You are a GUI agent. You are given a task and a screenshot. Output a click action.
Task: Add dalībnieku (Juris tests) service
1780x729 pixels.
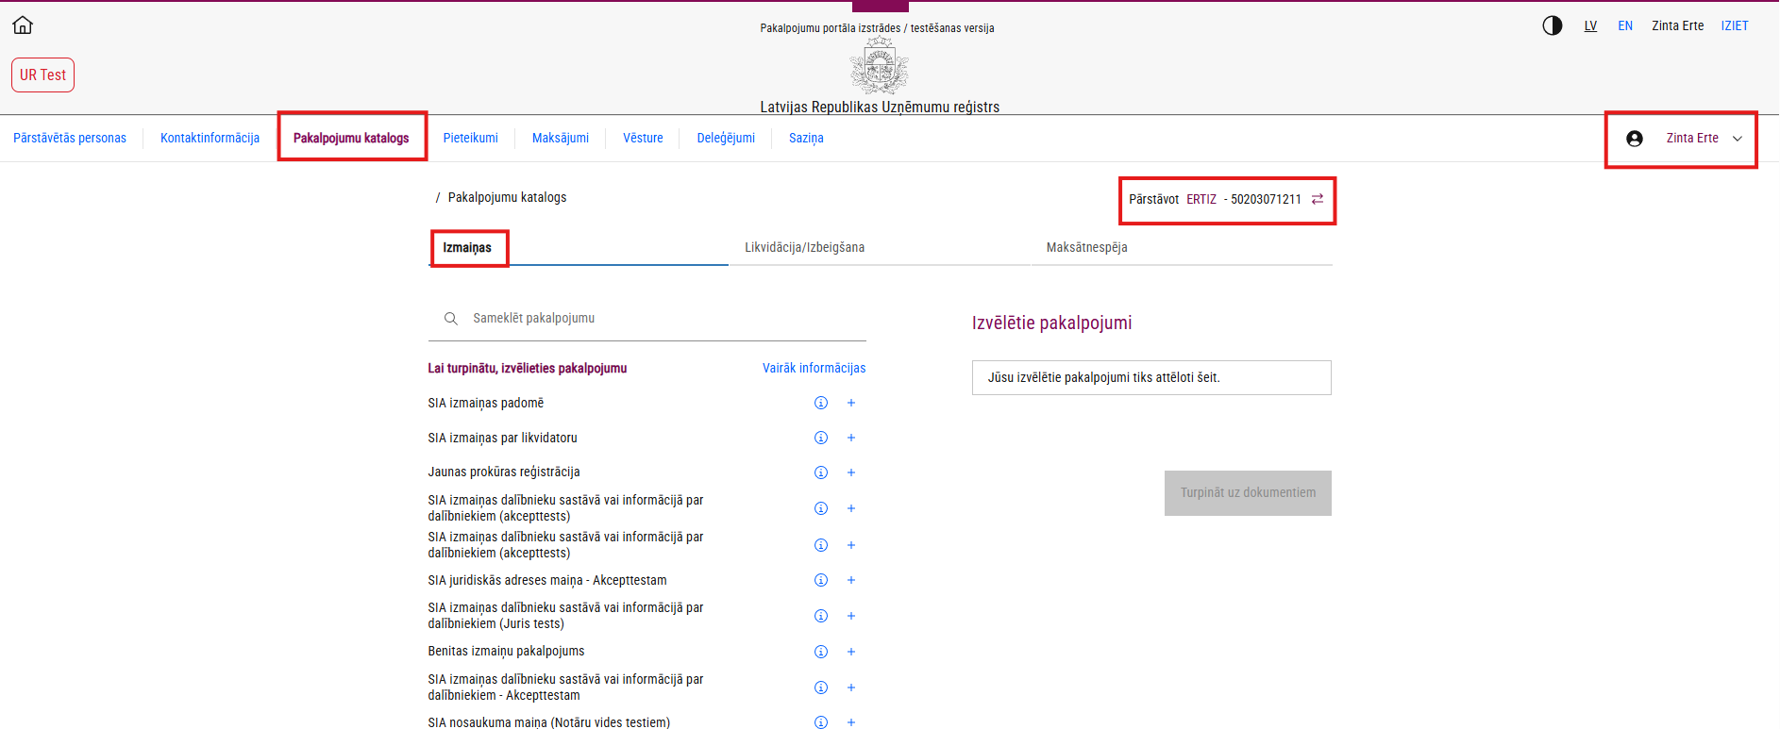[x=851, y=616]
